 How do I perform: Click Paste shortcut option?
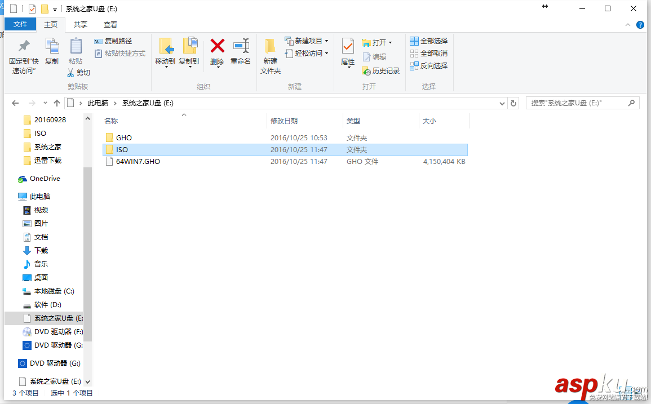[120, 53]
